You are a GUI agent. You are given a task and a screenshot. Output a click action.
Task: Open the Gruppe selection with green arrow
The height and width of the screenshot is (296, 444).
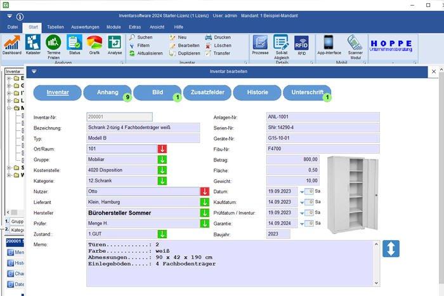[x=163, y=159]
